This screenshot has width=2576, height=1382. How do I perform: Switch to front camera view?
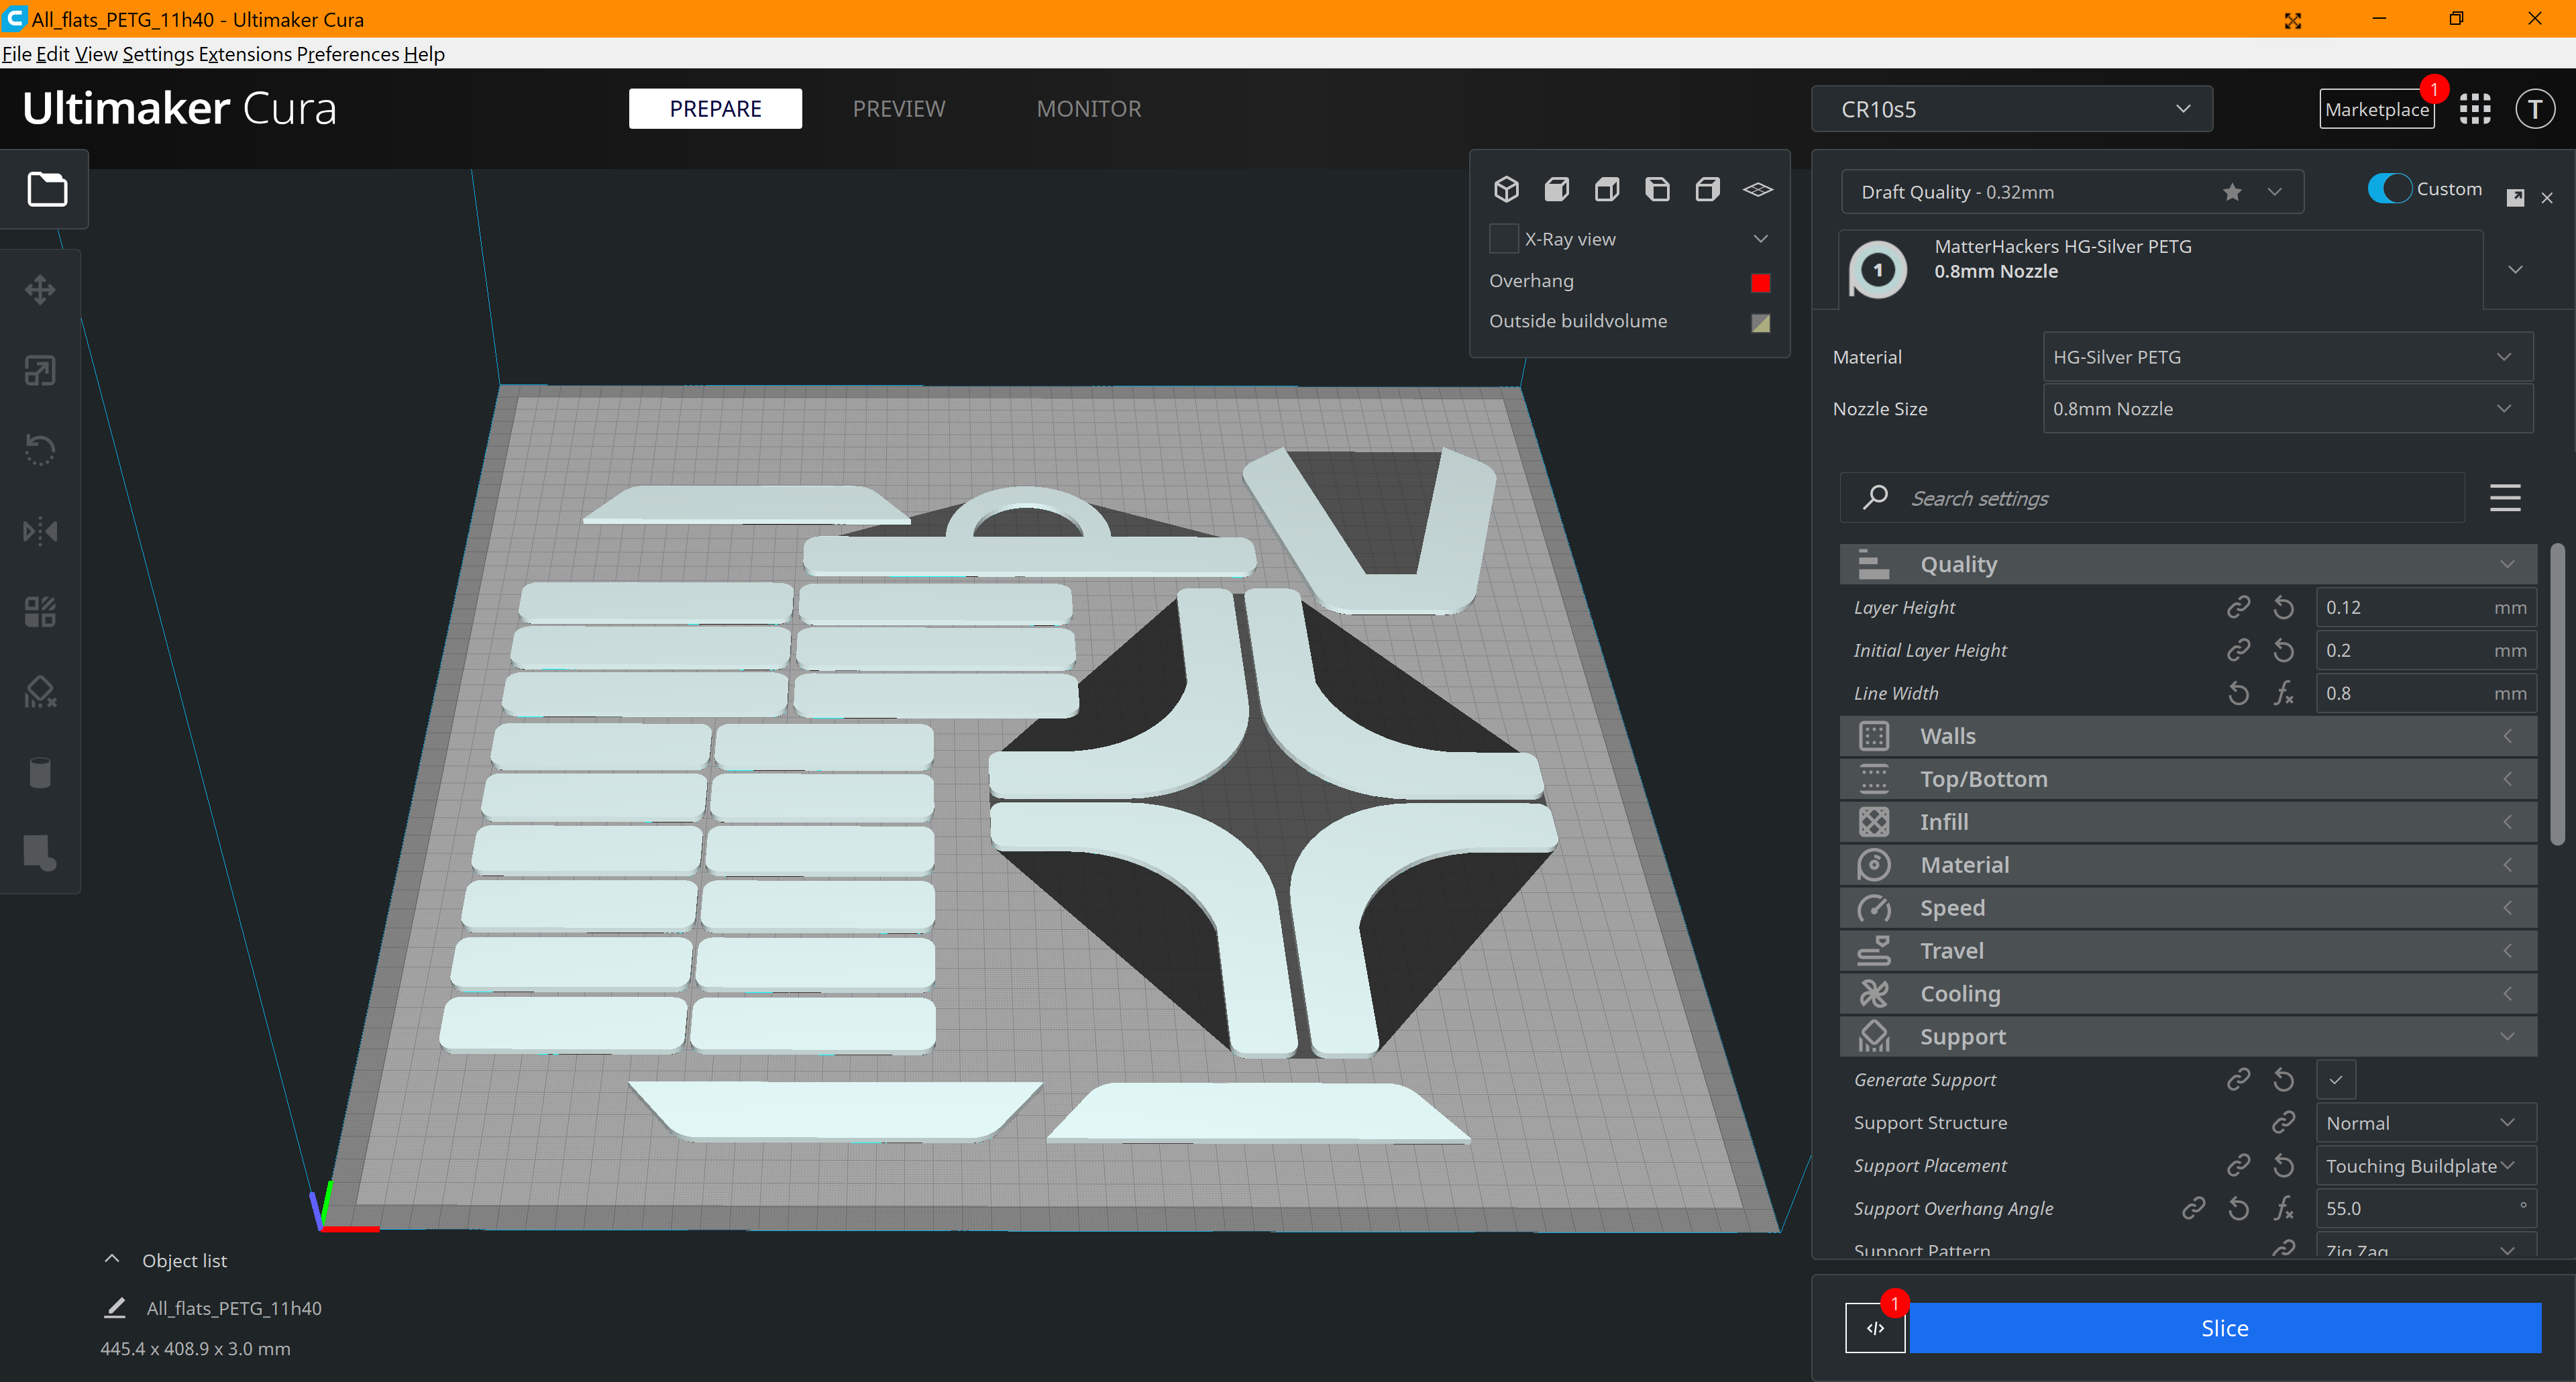1557,189
